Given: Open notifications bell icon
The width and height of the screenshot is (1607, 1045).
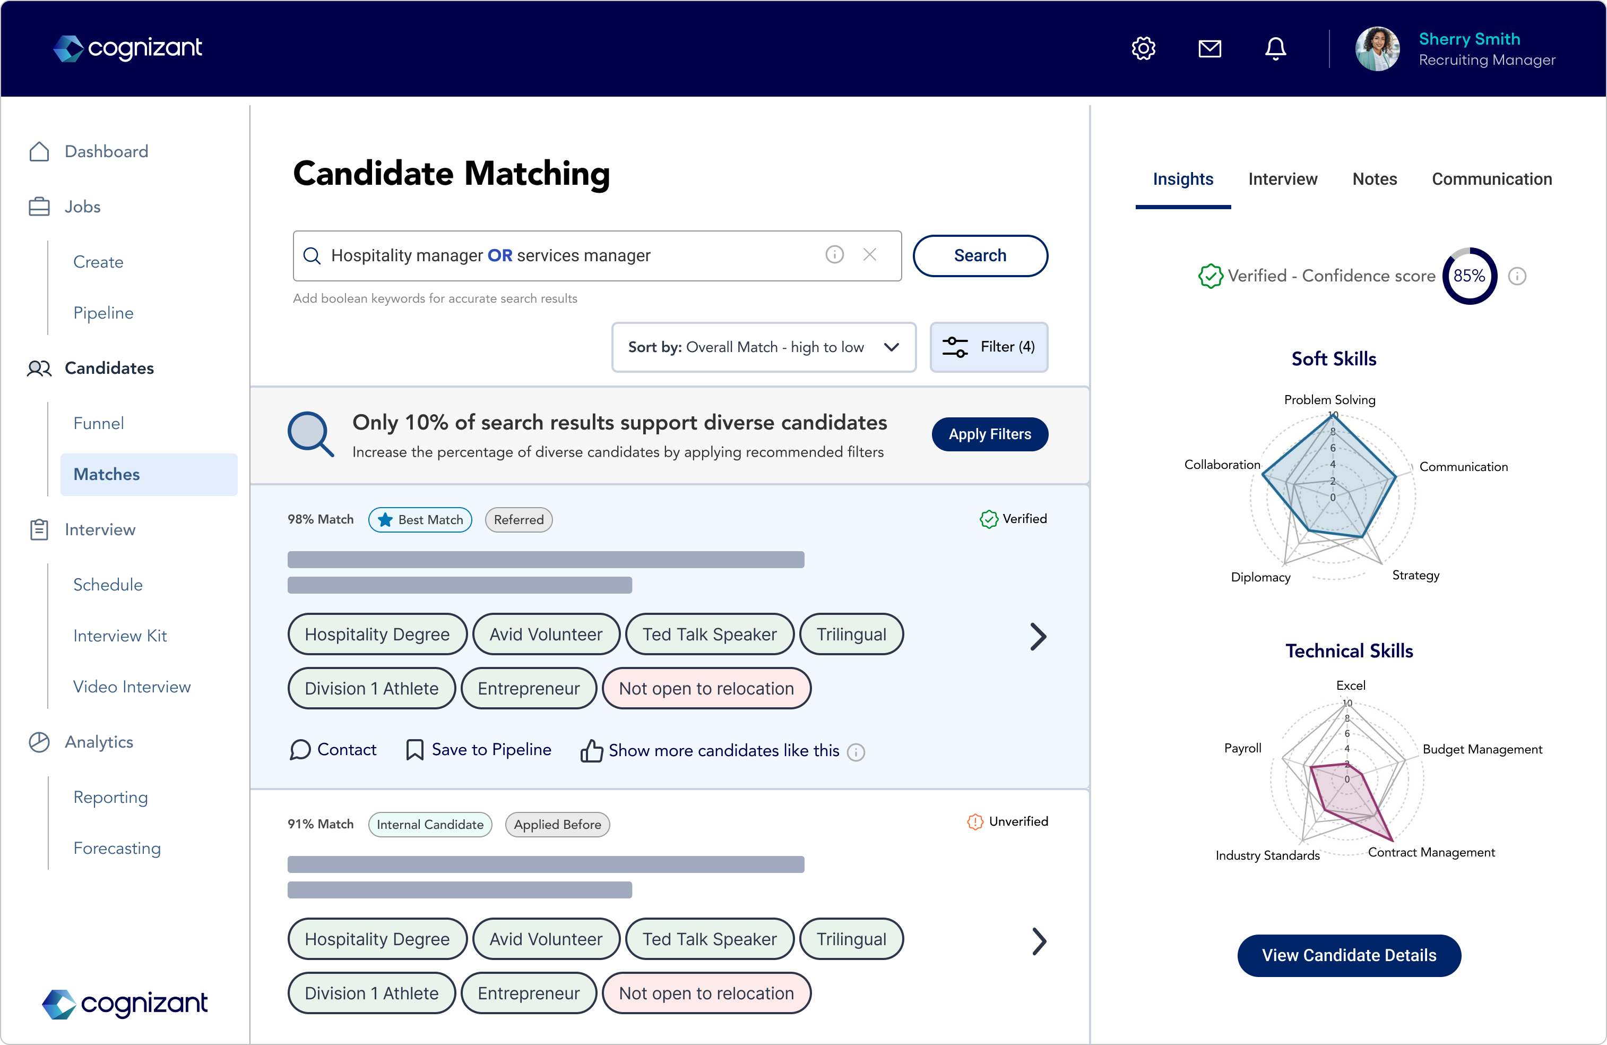Looking at the screenshot, I should tap(1275, 49).
